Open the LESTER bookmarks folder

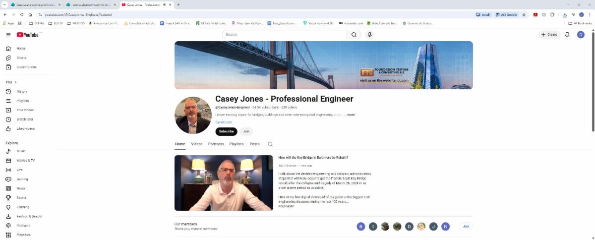pyautogui.click(x=55, y=23)
